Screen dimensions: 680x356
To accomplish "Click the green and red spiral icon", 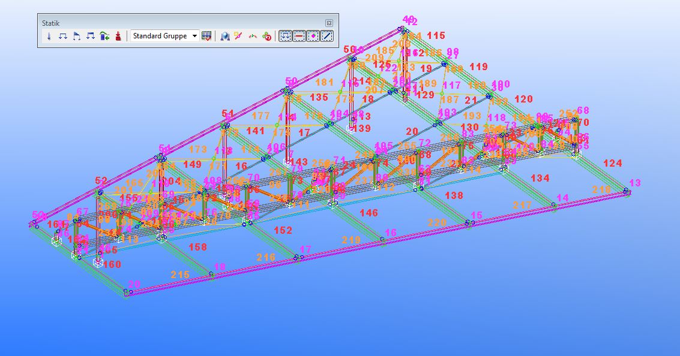I will [267, 37].
